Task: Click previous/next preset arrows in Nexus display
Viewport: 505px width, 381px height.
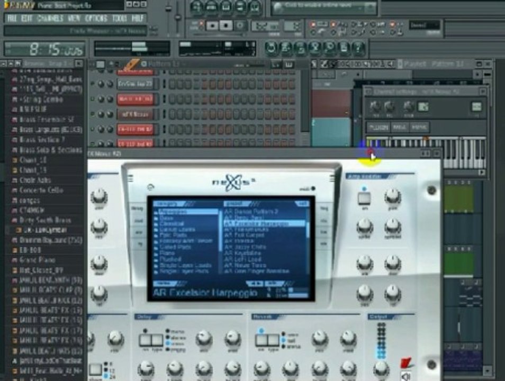Action: click(255, 284)
